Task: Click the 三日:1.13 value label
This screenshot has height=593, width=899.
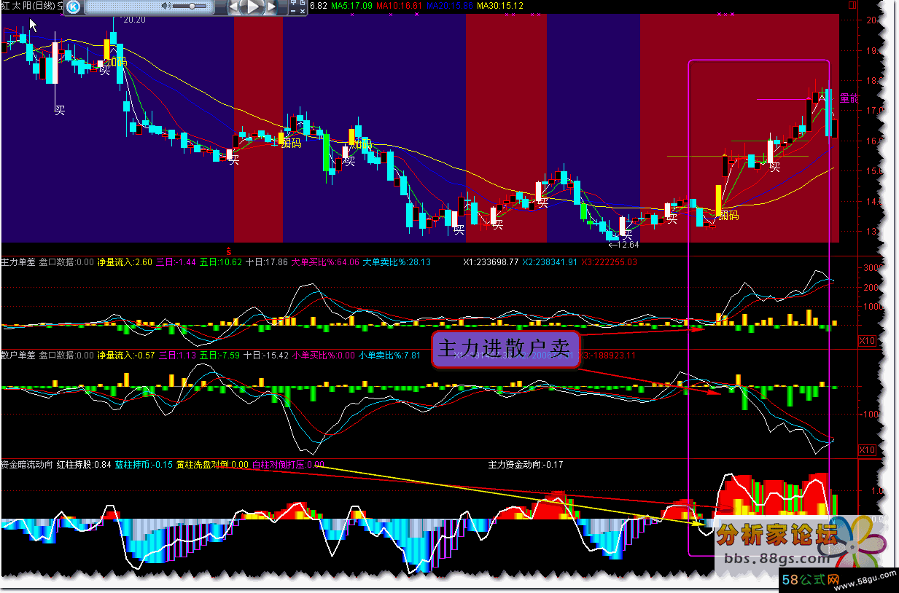Action: 177,355
